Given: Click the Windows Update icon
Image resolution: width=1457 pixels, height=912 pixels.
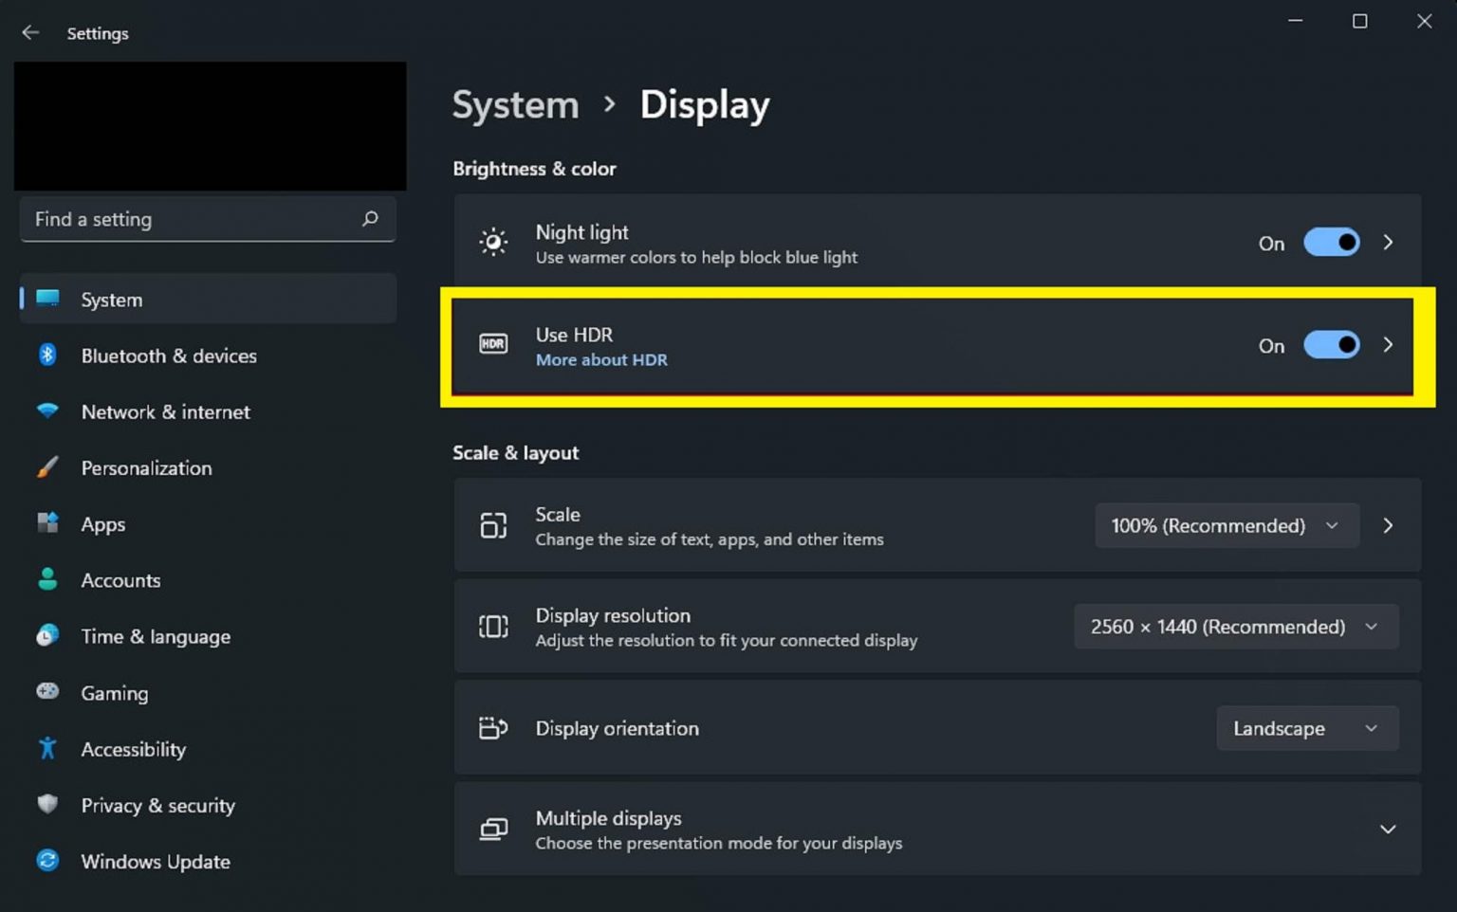Looking at the screenshot, I should coord(47,861).
